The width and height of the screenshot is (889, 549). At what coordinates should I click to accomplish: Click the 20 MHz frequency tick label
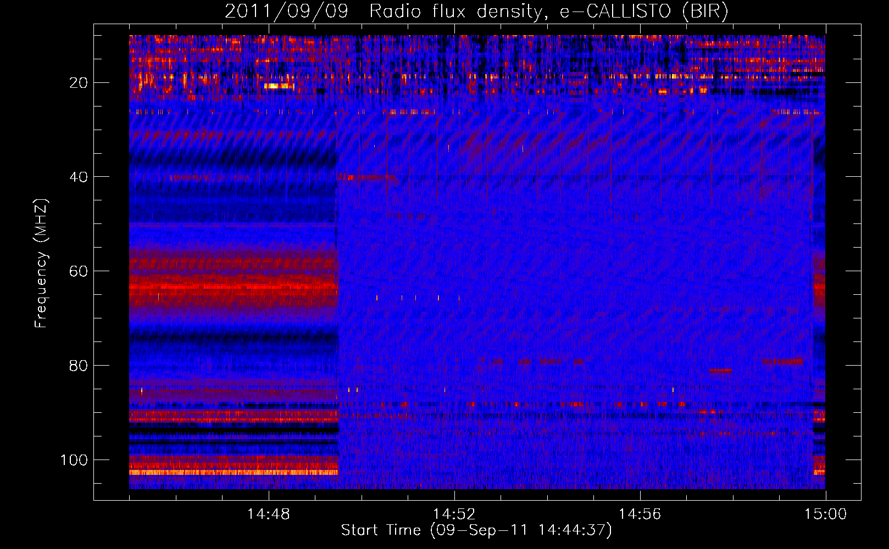(x=79, y=83)
